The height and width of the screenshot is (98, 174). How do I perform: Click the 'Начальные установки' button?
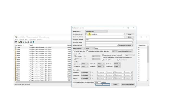128,85
